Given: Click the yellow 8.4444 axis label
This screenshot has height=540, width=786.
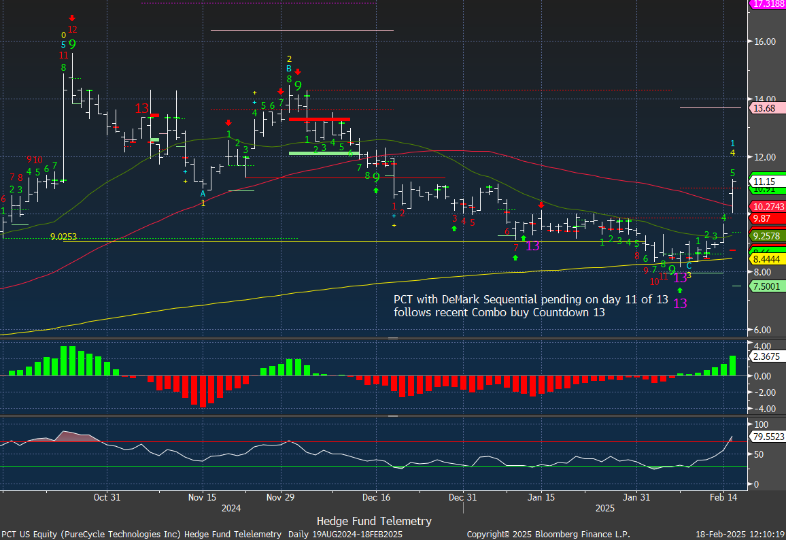Looking at the screenshot, I should coord(767,259).
